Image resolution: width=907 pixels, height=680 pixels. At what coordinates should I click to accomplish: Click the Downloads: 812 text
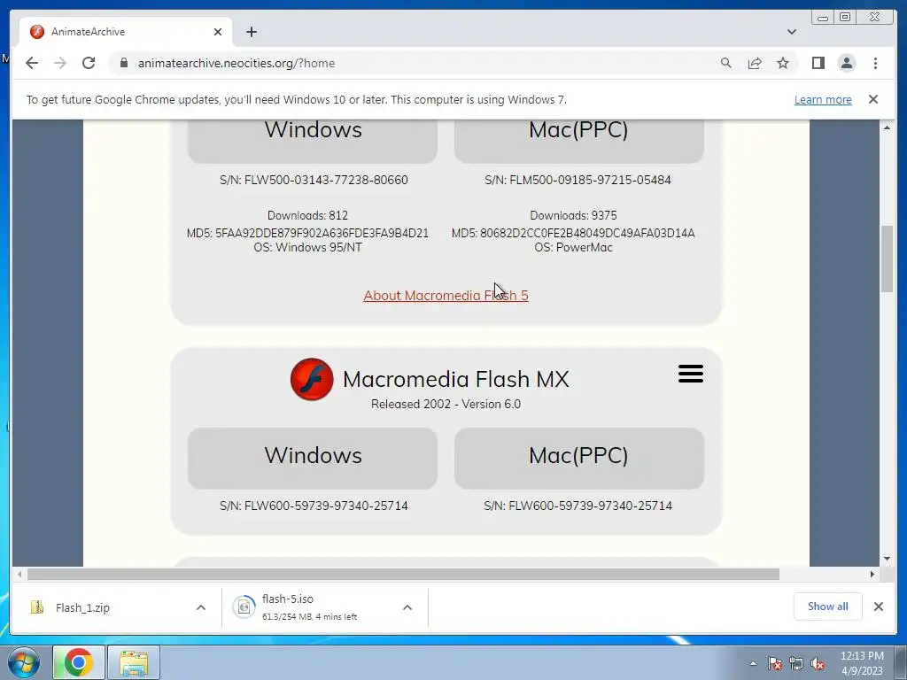pyautogui.click(x=307, y=215)
